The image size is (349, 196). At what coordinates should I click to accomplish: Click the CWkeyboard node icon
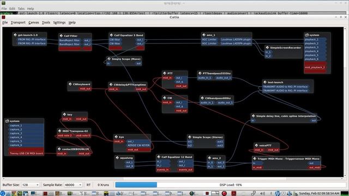pyautogui.click(x=70, y=84)
